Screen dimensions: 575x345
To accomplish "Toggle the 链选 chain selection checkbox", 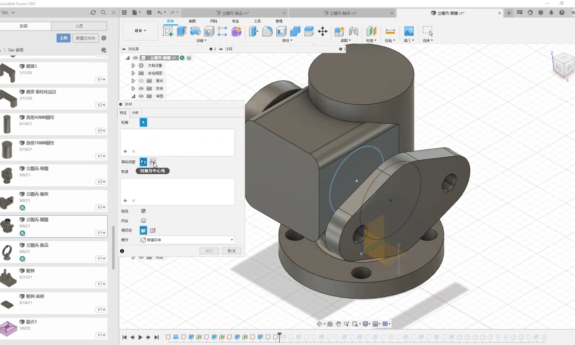I will coord(143,211).
